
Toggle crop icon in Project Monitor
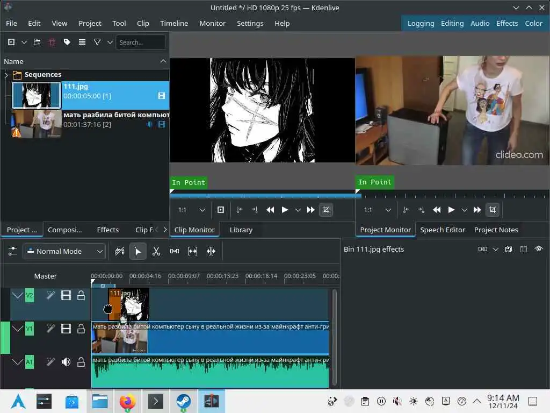pyautogui.click(x=493, y=210)
